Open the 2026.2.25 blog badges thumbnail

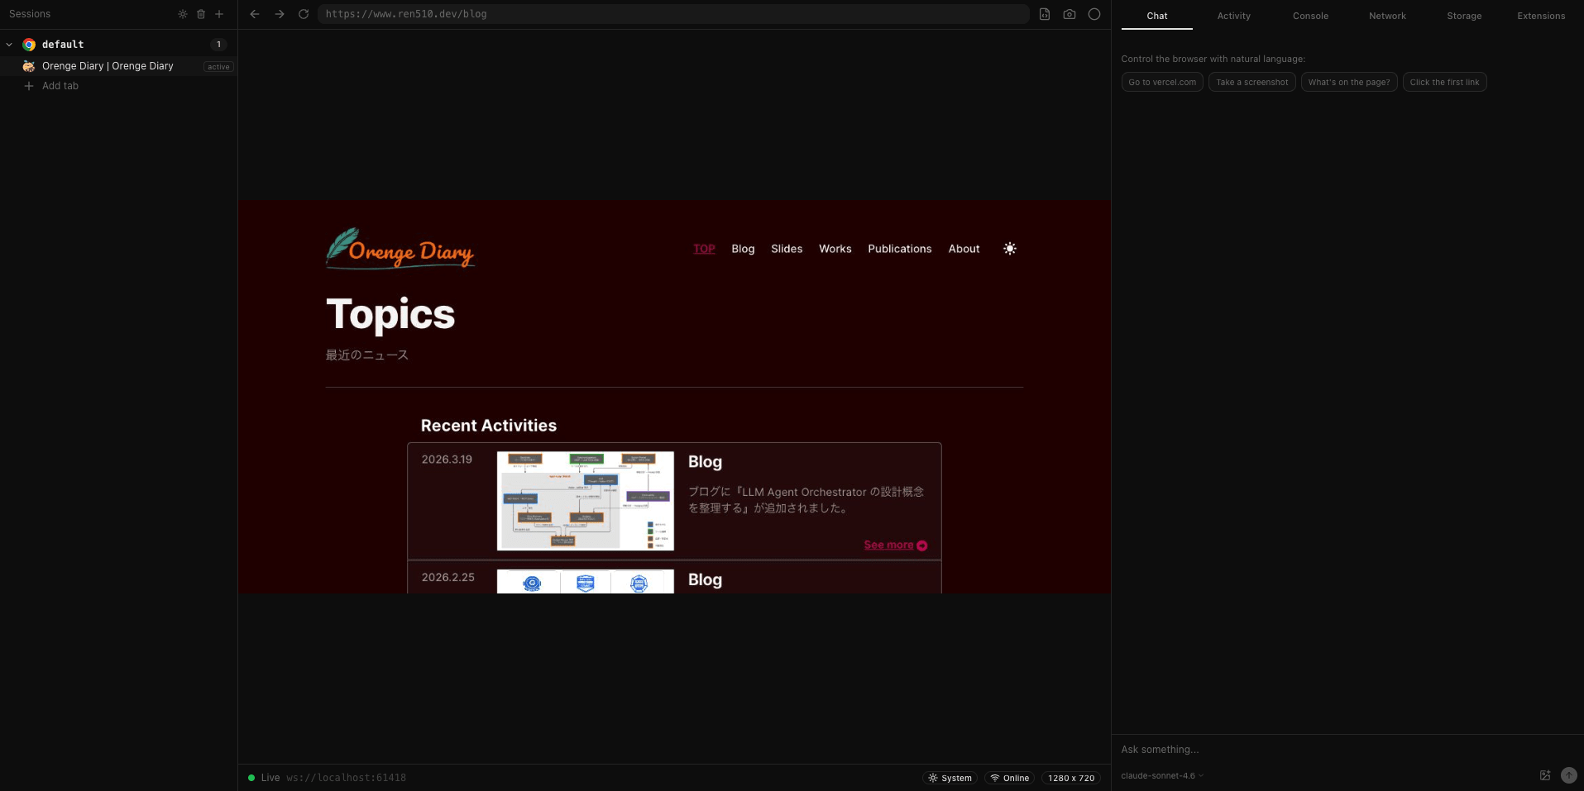[x=586, y=581]
